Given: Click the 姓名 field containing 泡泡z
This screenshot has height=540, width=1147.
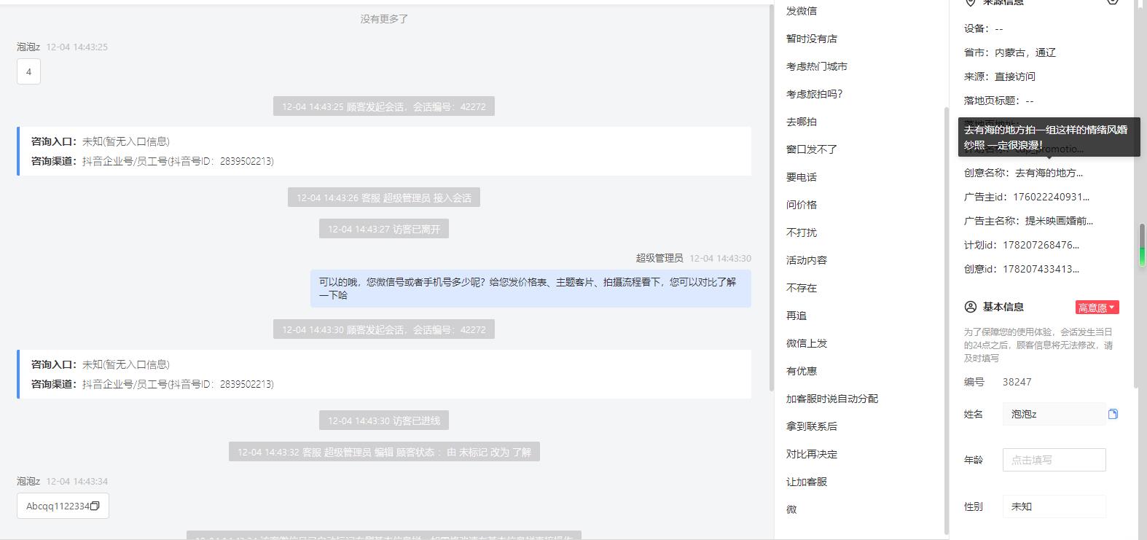Looking at the screenshot, I should coord(1054,414).
